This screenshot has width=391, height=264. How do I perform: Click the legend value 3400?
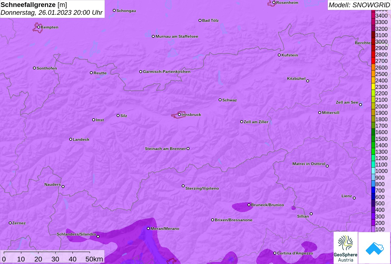coord(382,16)
